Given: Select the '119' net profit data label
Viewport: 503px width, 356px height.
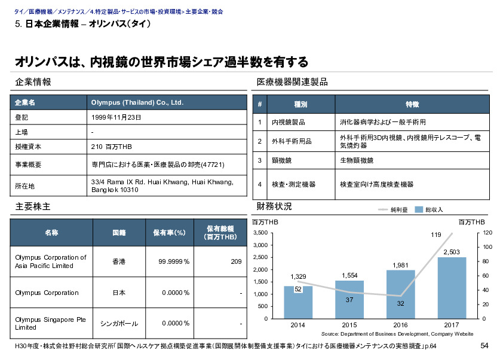Looking at the screenshot, I should [x=436, y=235].
